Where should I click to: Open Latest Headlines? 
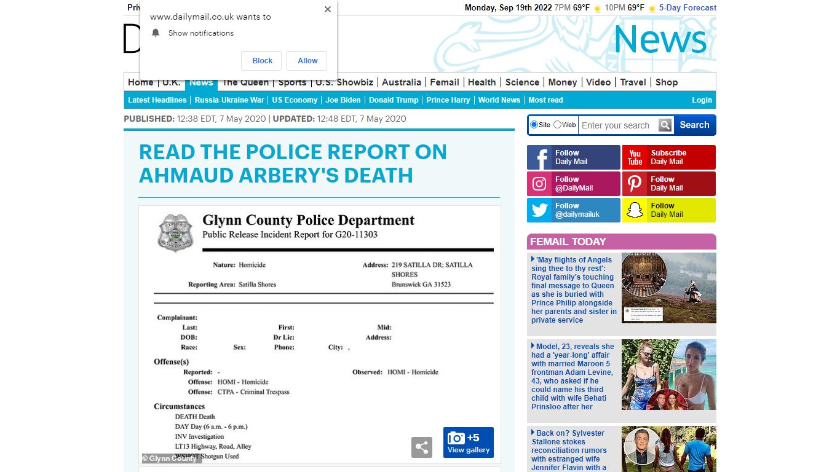[157, 100]
